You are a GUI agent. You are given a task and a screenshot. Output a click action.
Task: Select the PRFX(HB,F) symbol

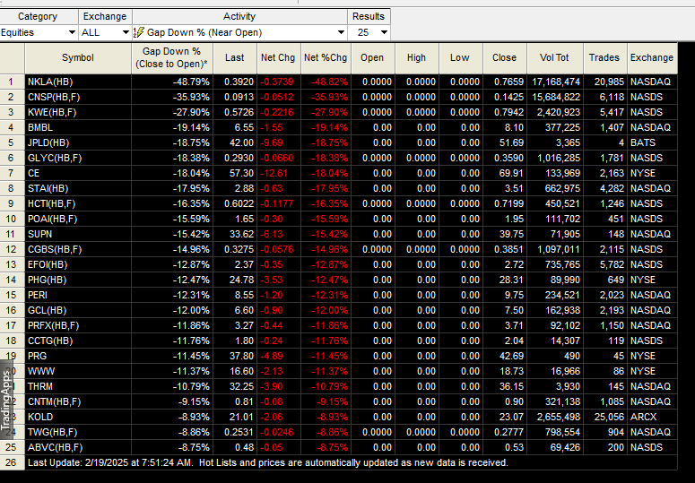click(53, 325)
